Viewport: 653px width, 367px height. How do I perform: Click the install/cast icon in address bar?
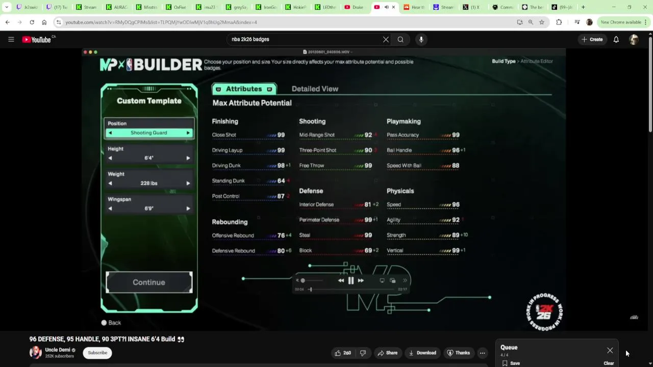click(x=519, y=22)
